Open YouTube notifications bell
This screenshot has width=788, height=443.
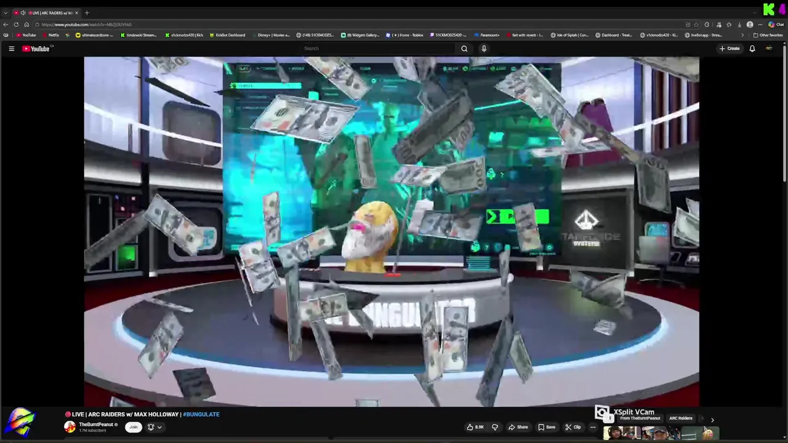pos(752,49)
